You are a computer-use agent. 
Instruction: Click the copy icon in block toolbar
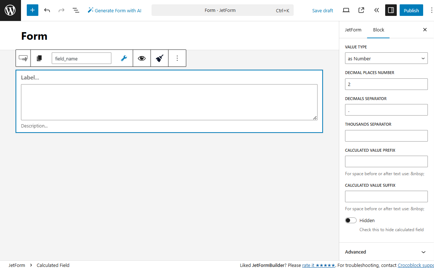point(39,58)
